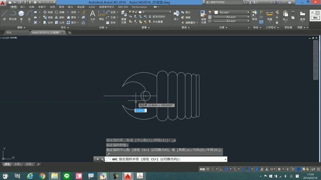This screenshot has height=180, width=321.
Task: Open command line recent commands dropdown arrow
Action: (225, 159)
